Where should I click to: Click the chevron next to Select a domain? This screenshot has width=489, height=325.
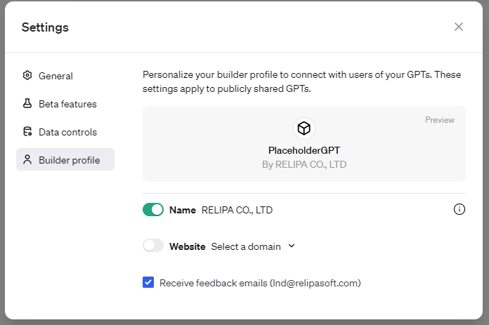[x=292, y=246]
